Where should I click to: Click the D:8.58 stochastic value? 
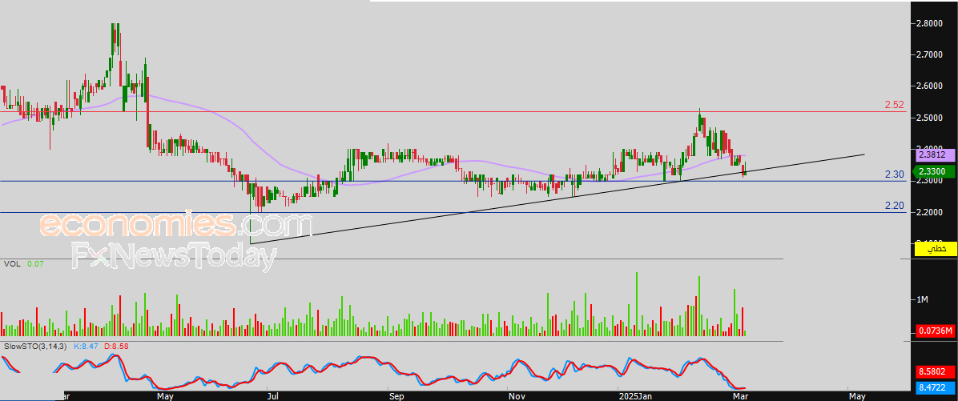(115, 346)
